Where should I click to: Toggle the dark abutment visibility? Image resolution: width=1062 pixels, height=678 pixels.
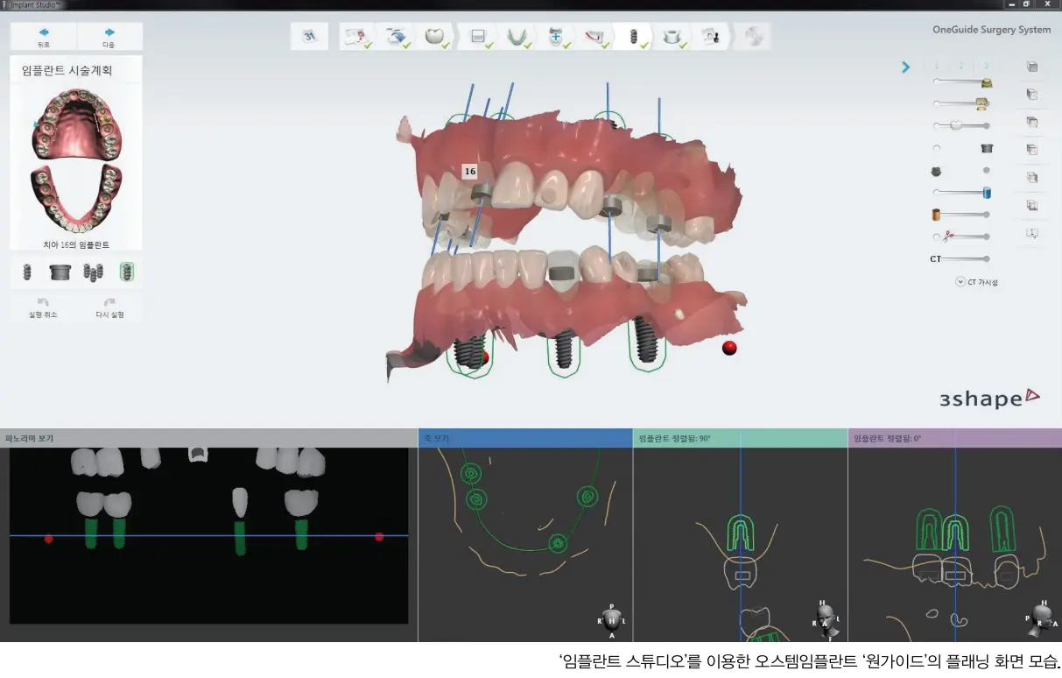click(935, 171)
